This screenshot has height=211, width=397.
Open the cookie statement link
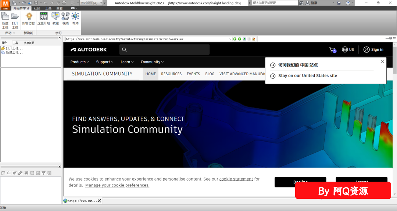point(236,179)
